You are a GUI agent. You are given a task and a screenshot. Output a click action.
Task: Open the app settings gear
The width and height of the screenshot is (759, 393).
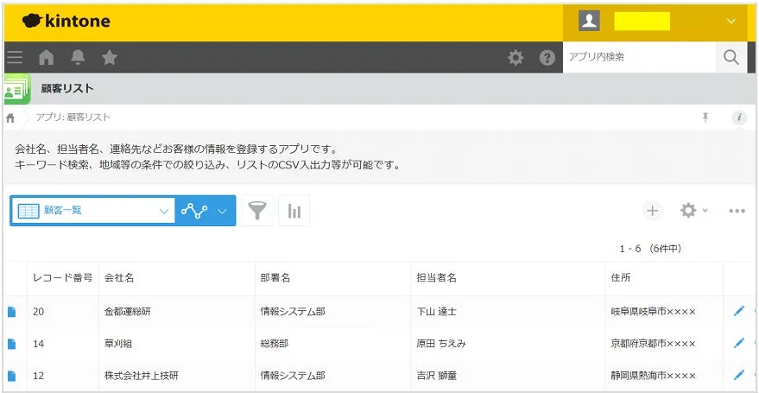688,211
